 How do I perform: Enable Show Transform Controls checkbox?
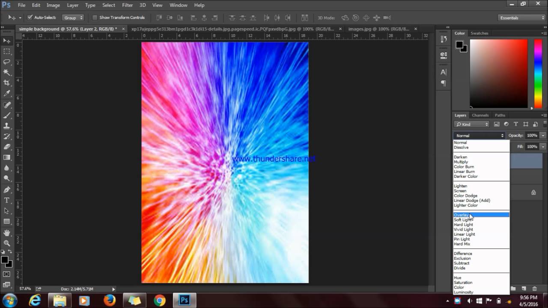[x=95, y=18]
